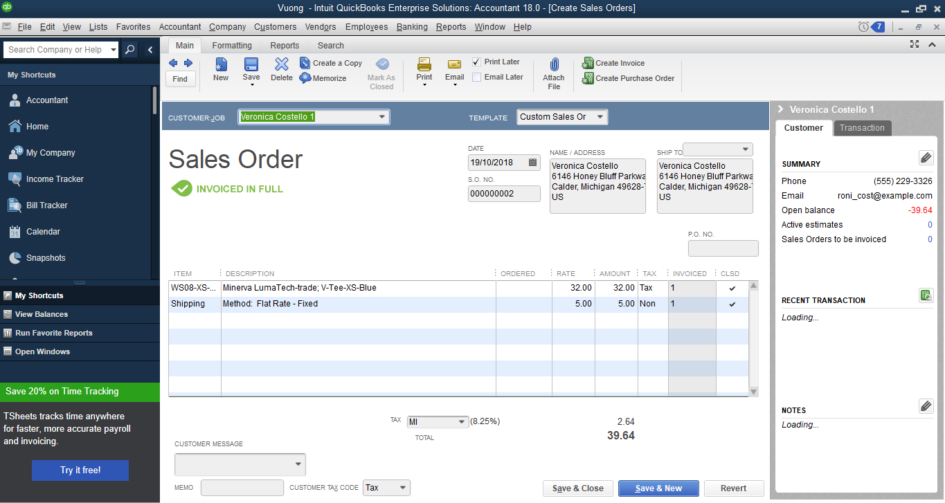Expand the Customer:Job dropdown

[381, 117]
